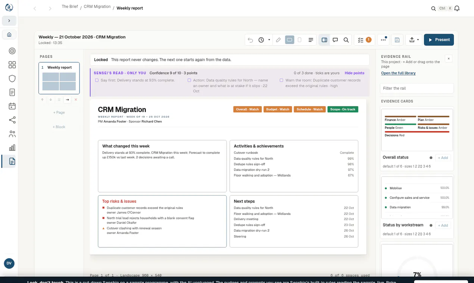This screenshot has width=474, height=283.
Task: Tick 'Warn the room: Duplicate customer records' checkbox
Action: (281, 80)
